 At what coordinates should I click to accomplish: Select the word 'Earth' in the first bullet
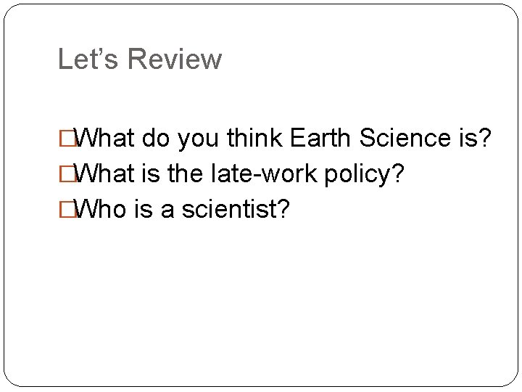coord(320,138)
